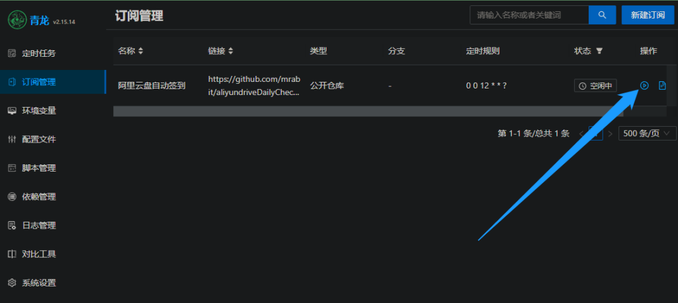Click the 系统设置 gear icon
The width and height of the screenshot is (678, 303).
(12, 283)
